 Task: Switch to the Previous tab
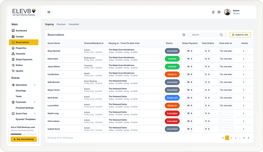[x=61, y=24]
